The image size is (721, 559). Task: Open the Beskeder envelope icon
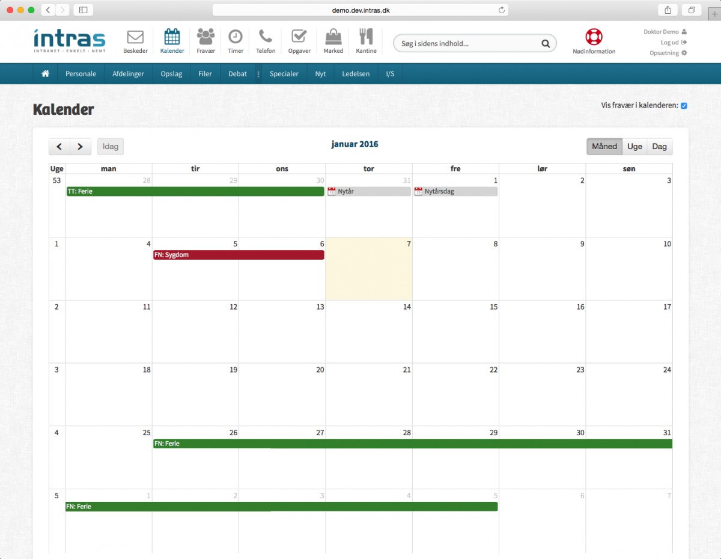(135, 38)
